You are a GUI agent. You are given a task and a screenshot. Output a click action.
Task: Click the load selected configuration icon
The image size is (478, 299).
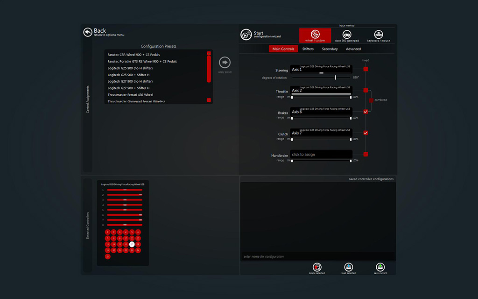pos(348,267)
